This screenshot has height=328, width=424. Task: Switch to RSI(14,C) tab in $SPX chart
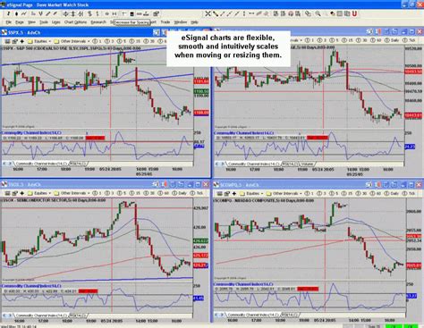[x=78, y=164]
